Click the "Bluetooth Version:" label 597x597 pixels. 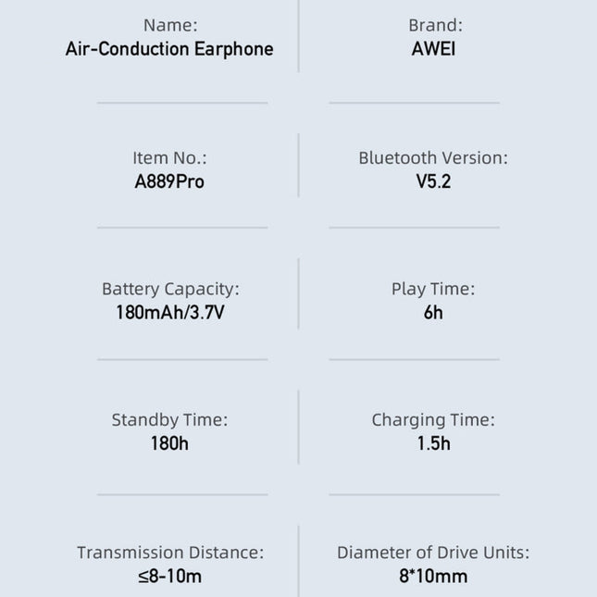click(433, 158)
